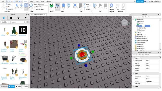Enable the Collisions checkbox
Screen dimensions: 162x91
coord(35,7)
